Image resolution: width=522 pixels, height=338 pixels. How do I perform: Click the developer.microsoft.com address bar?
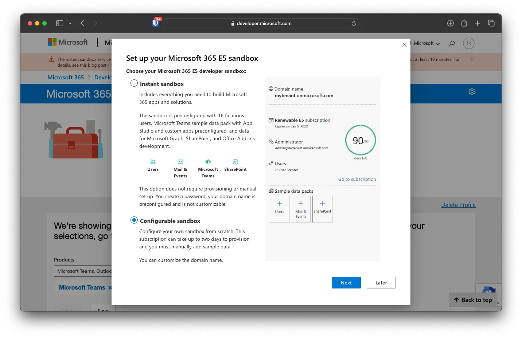[261, 23]
